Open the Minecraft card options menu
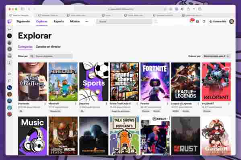This screenshot has height=160, width=241. [76, 104]
